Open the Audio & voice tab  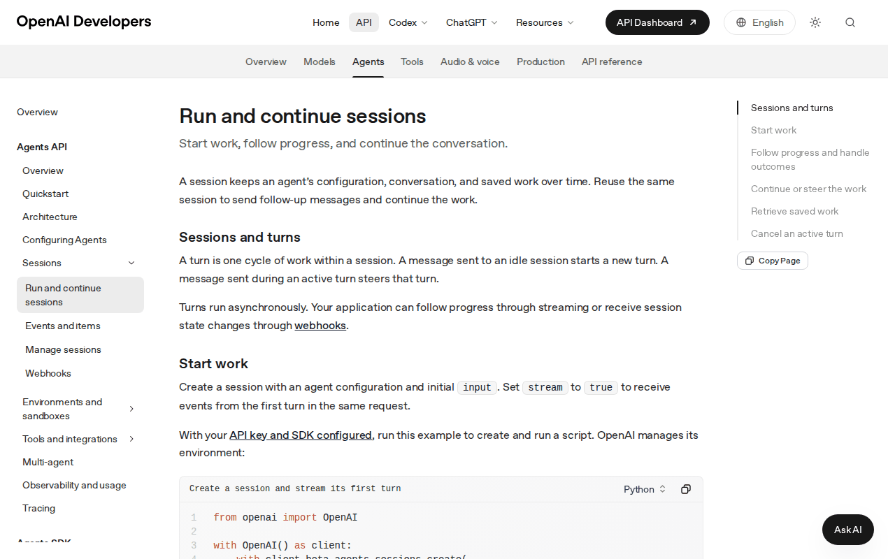tap(470, 61)
